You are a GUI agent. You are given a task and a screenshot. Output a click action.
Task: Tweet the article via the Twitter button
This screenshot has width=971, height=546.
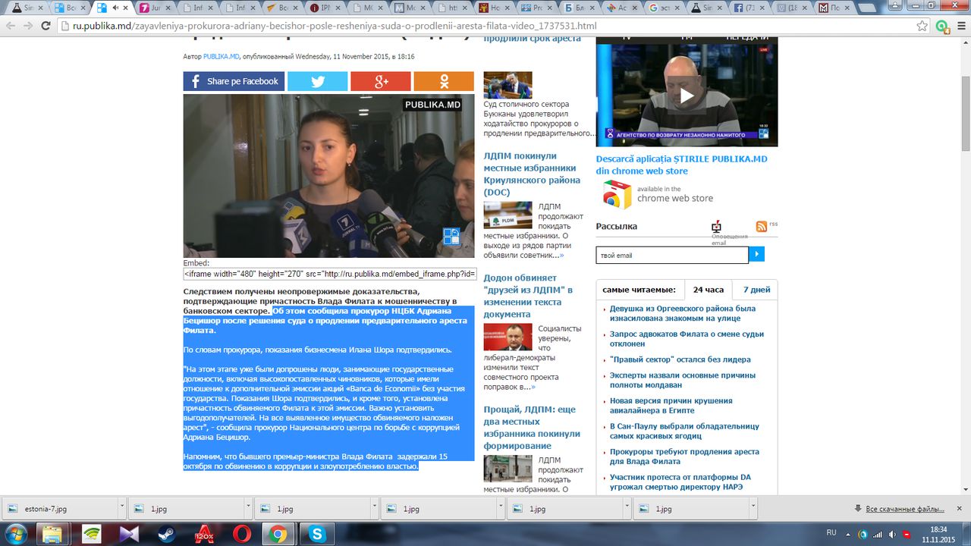coord(317,81)
